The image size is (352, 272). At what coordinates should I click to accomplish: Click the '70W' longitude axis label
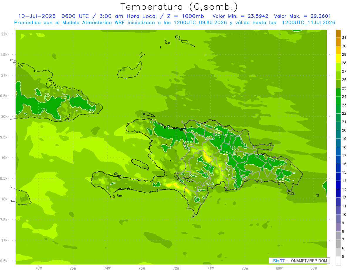tap(245, 268)
